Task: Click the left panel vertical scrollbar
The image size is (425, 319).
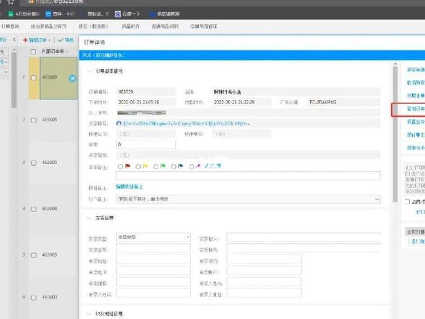Action: pos(14,80)
